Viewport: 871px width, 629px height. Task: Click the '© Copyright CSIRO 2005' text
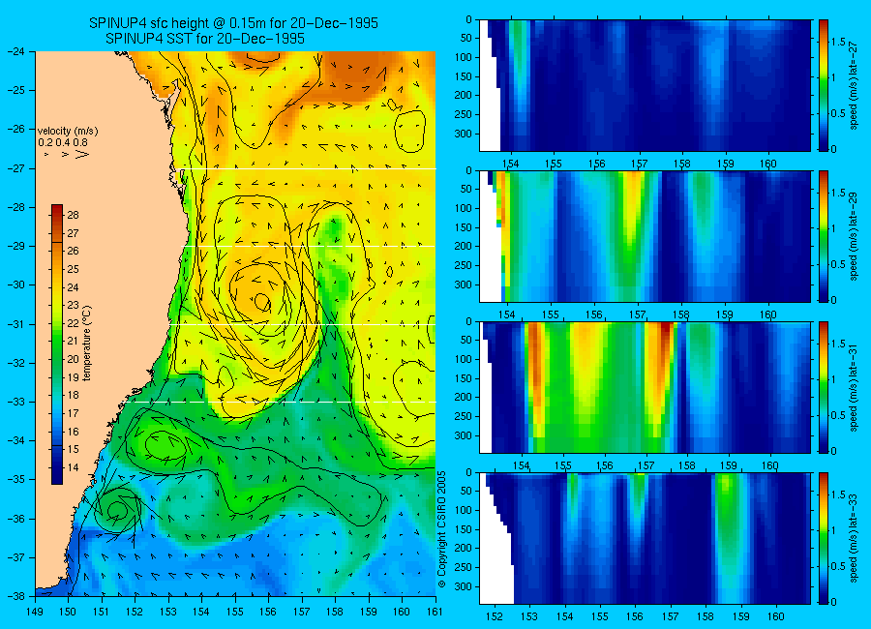point(442,529)
